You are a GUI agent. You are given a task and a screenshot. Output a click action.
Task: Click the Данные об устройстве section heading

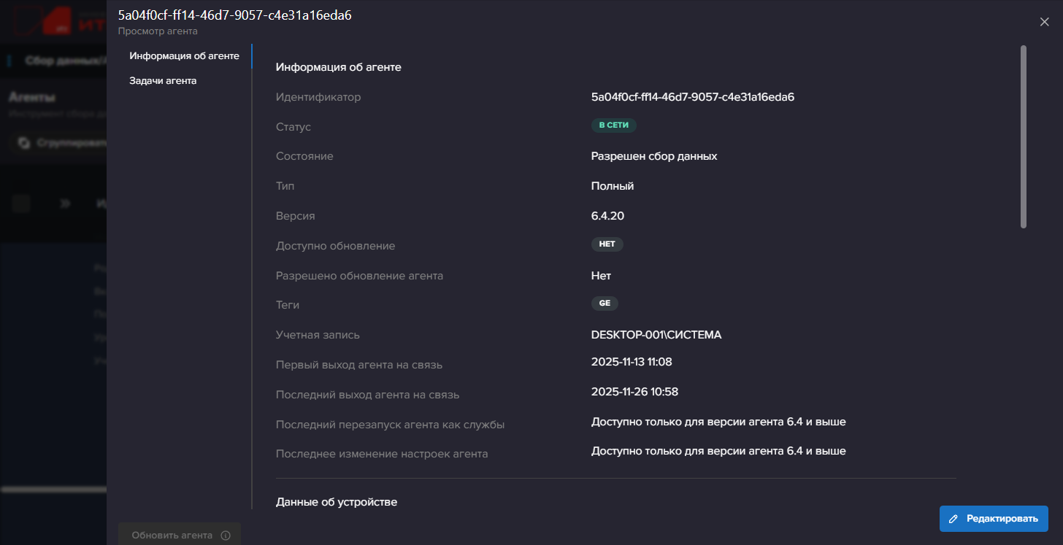(337, 502)
